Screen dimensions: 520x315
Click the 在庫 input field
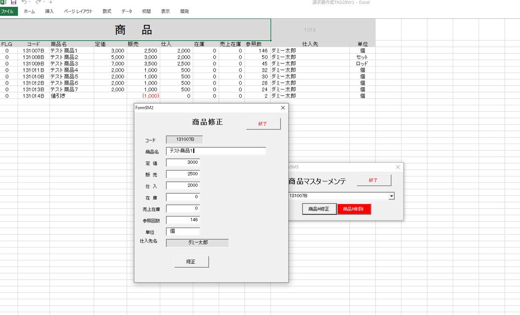(183, 197)
